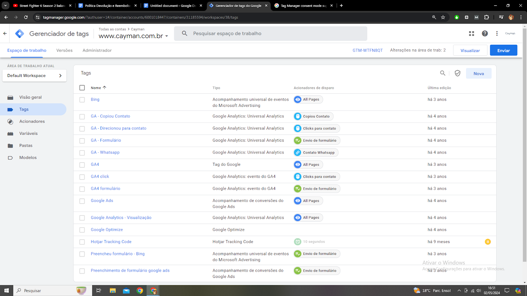Open the help question mark icon
This screenshot has height=296, width=527.
pos(485,34)
